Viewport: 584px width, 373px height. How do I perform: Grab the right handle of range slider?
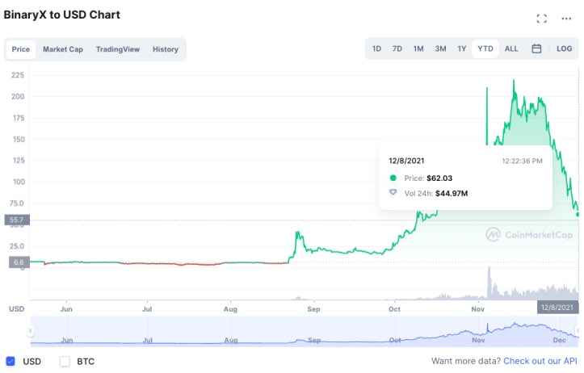[578, 330]
